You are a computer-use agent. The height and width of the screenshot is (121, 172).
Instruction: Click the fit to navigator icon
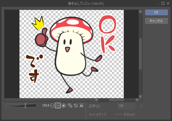[70, 105]
